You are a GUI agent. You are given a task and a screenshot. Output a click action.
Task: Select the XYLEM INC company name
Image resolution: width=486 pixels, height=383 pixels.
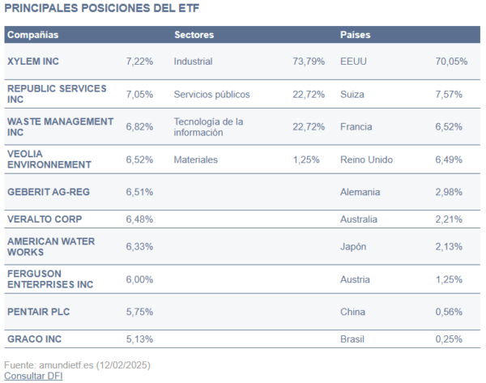click(33, 62)
